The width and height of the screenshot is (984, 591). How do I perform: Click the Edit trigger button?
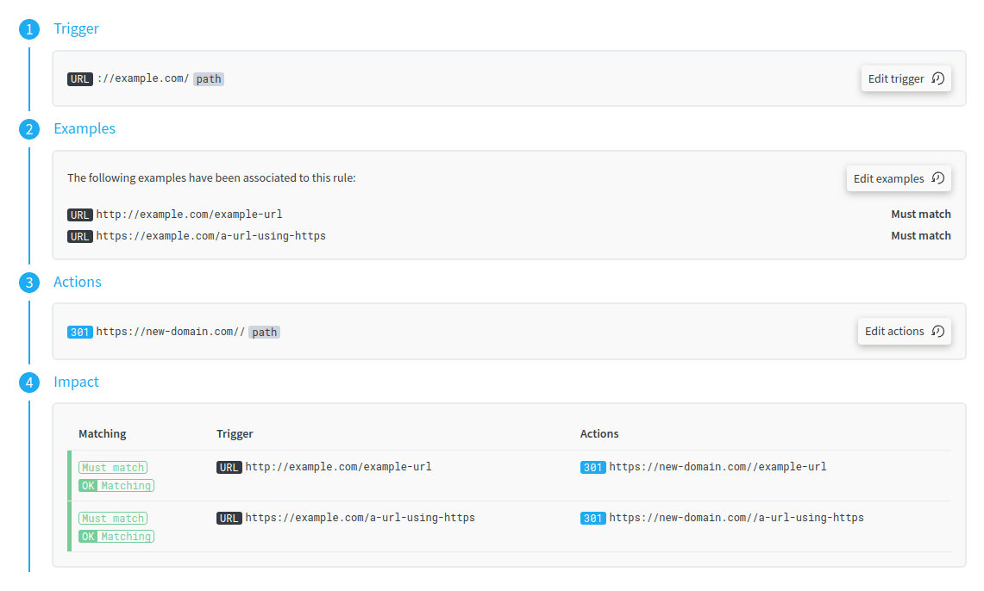tap(906, 78)
